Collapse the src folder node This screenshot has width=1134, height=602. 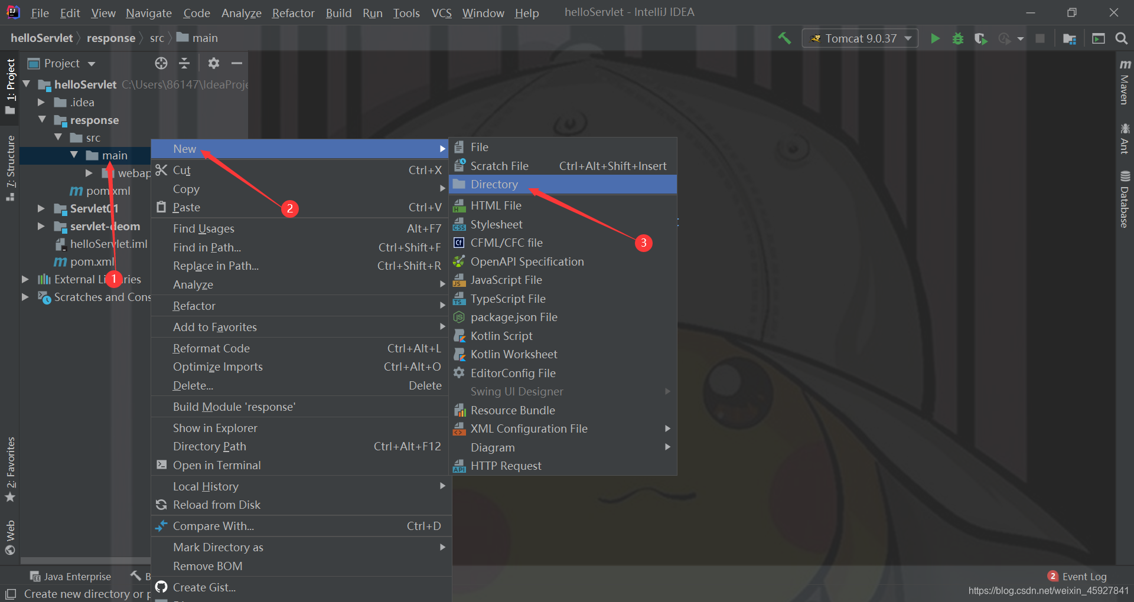(58, 138)
